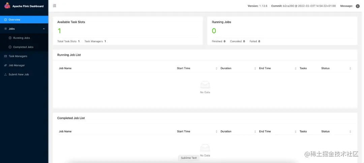This screenshot has height=163, width=364.
Task: Sort Completed Job List by Duration
Action: coord(255,132)
